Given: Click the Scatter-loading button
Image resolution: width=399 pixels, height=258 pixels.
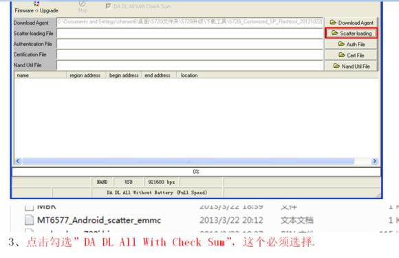Looking at the screenshot, I should (352, 33).
